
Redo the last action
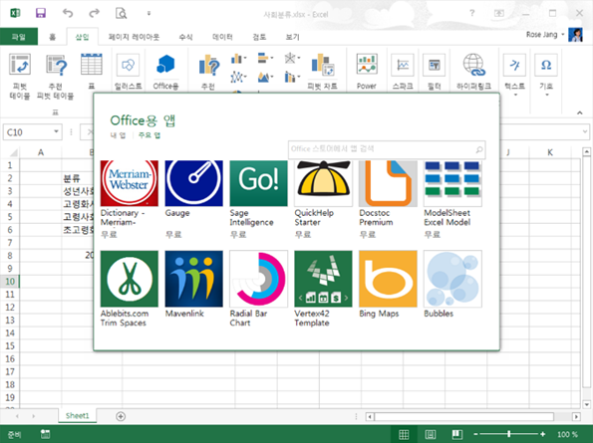pos(94,13)
